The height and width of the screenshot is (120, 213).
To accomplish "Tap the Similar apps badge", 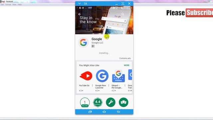I will [123, 102].
